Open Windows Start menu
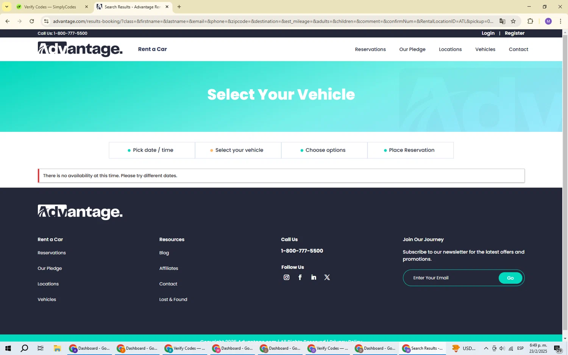 pos(8,348)
